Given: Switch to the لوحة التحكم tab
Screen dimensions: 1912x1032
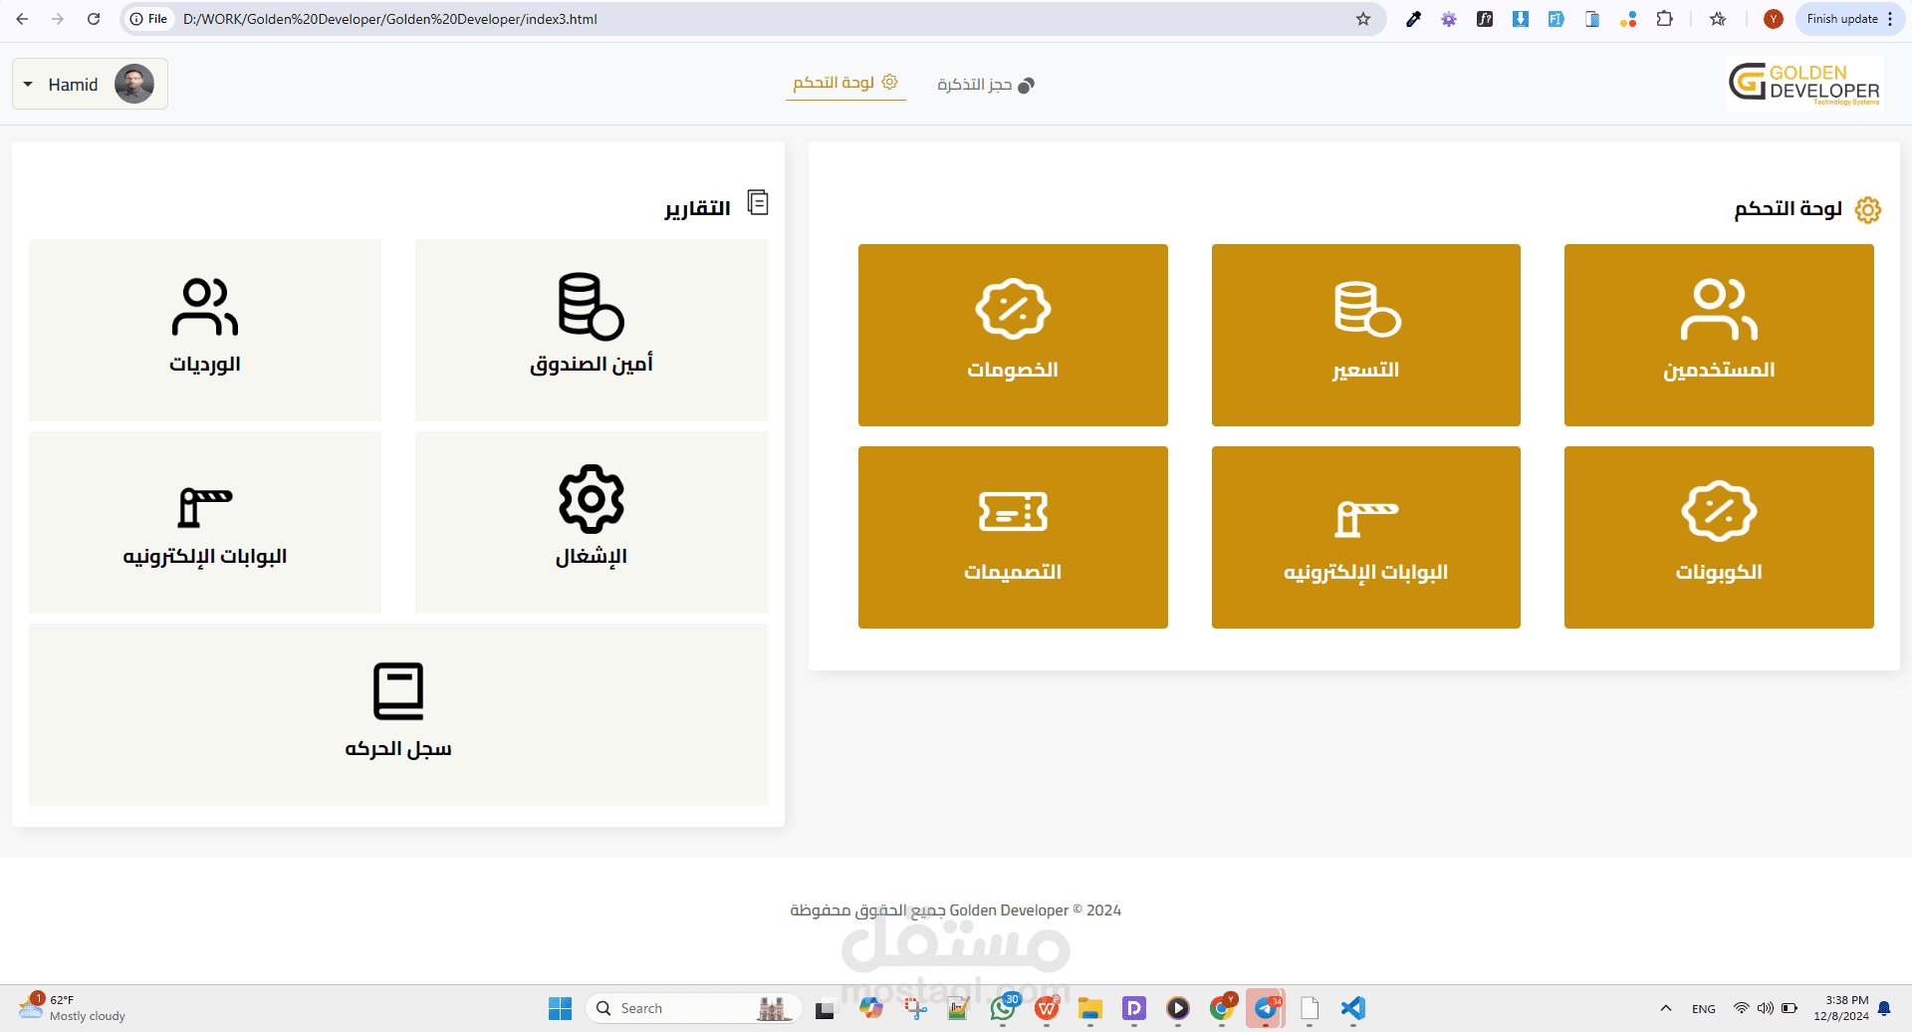Looking at the screenshot, I should pos(845,83).
